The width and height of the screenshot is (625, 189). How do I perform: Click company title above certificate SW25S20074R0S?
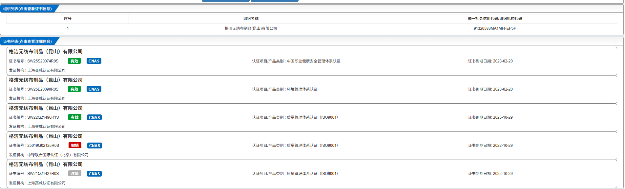pos(46,52)
